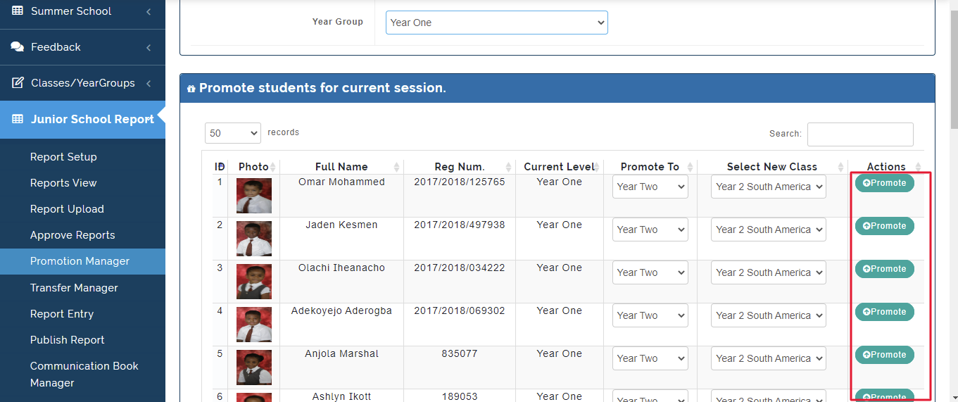Screen dimensions: 958x402
Task: Sort by Full Name column arrows
Action: (x=397, y=167)
